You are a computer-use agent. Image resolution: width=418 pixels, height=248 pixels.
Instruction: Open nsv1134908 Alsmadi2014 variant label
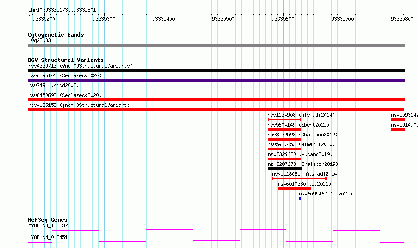301,115
